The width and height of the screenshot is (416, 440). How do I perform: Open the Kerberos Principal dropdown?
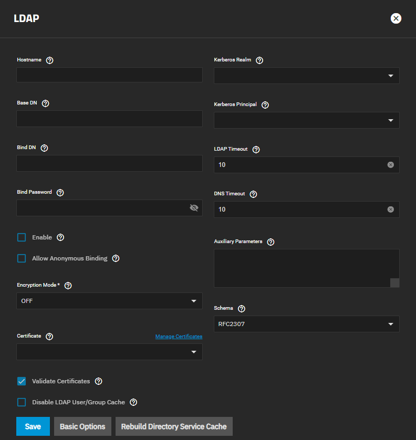(x=306, y=120)
